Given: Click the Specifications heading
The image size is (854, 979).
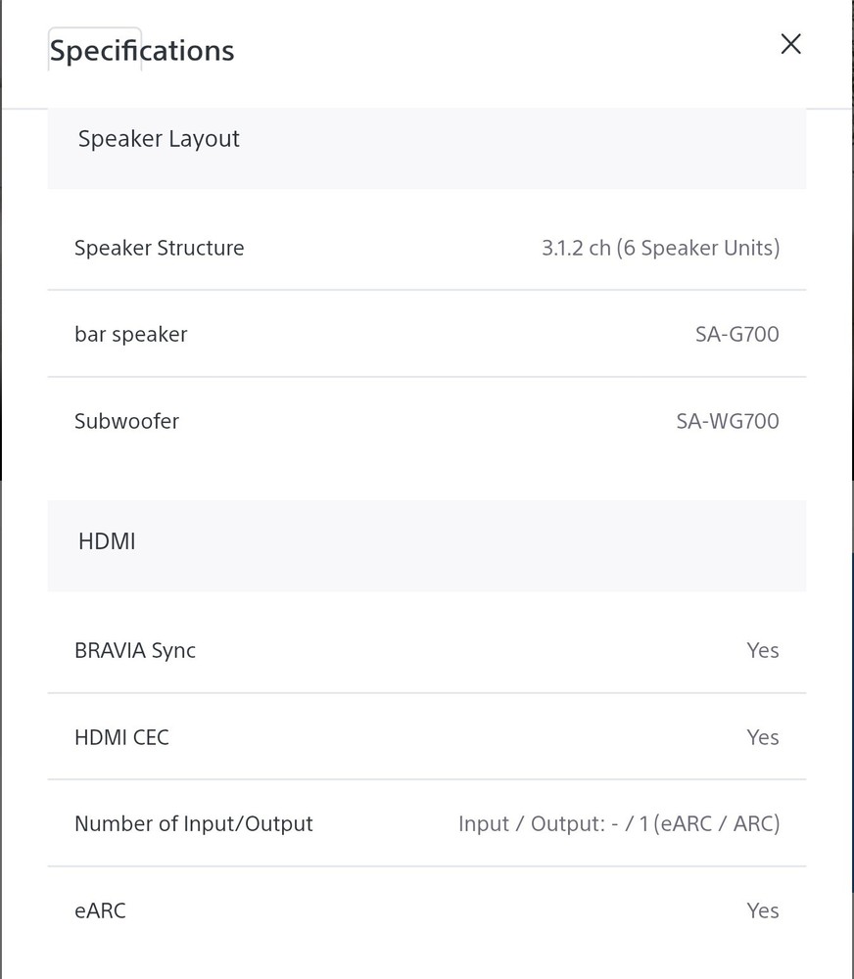Looking at the screenshot, I should tap(142, 51).
